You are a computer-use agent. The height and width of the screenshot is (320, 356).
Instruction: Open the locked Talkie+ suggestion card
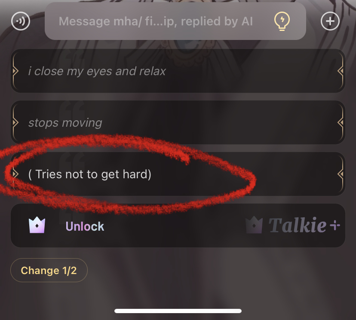(x=178, y=226)
